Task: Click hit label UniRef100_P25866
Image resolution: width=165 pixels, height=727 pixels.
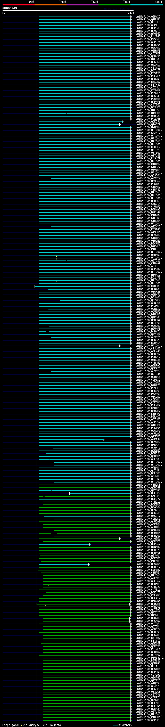Action: (x=148, y=99)
